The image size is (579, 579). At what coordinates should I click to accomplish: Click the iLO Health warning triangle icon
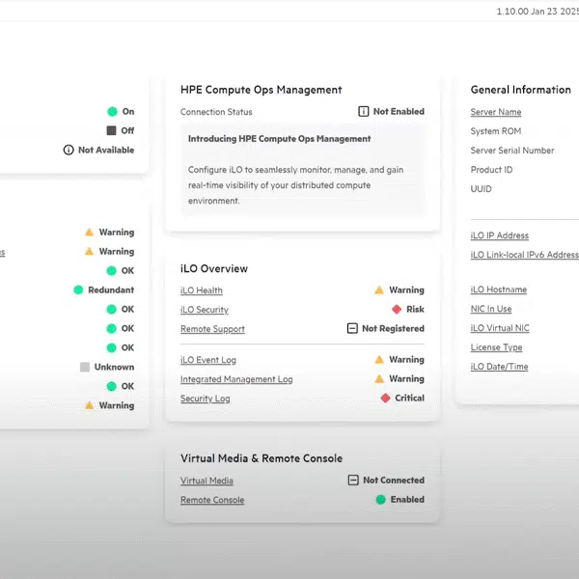coord(379,289)
